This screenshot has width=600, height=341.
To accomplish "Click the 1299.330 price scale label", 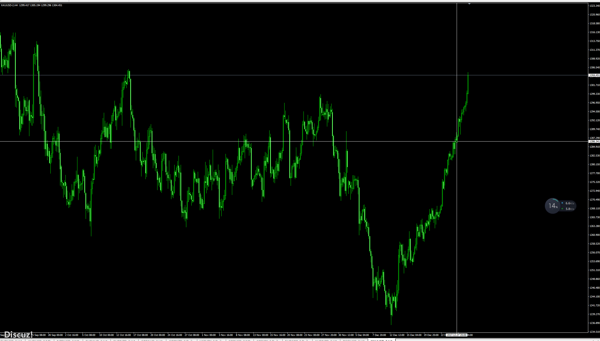I will 594,94.
